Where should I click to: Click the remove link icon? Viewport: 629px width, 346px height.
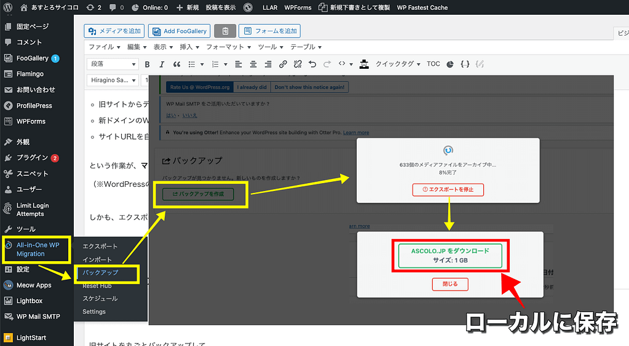[x=298, y=64]
